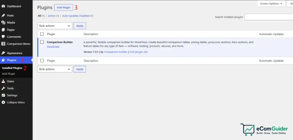Filter by Auto-updates Disabled link
Screen dimensions: 293x140
point(76,16)
